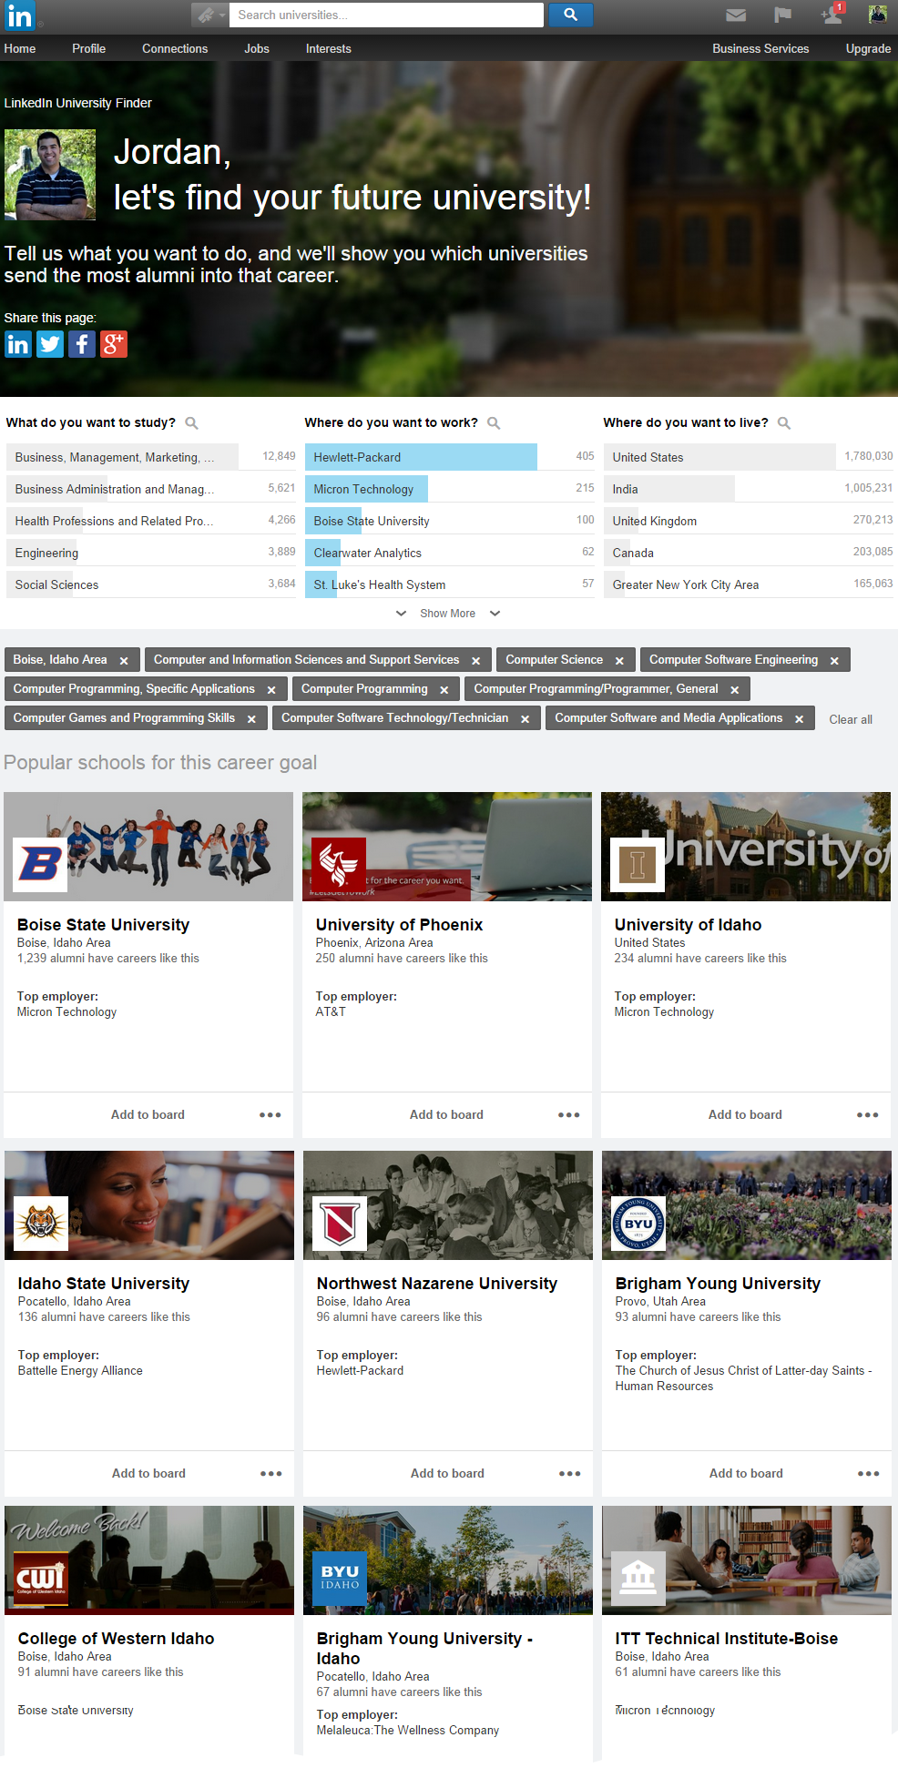Open the Brigham Young University - Idaho title link
The image size is (898, 1768).
424,1648
